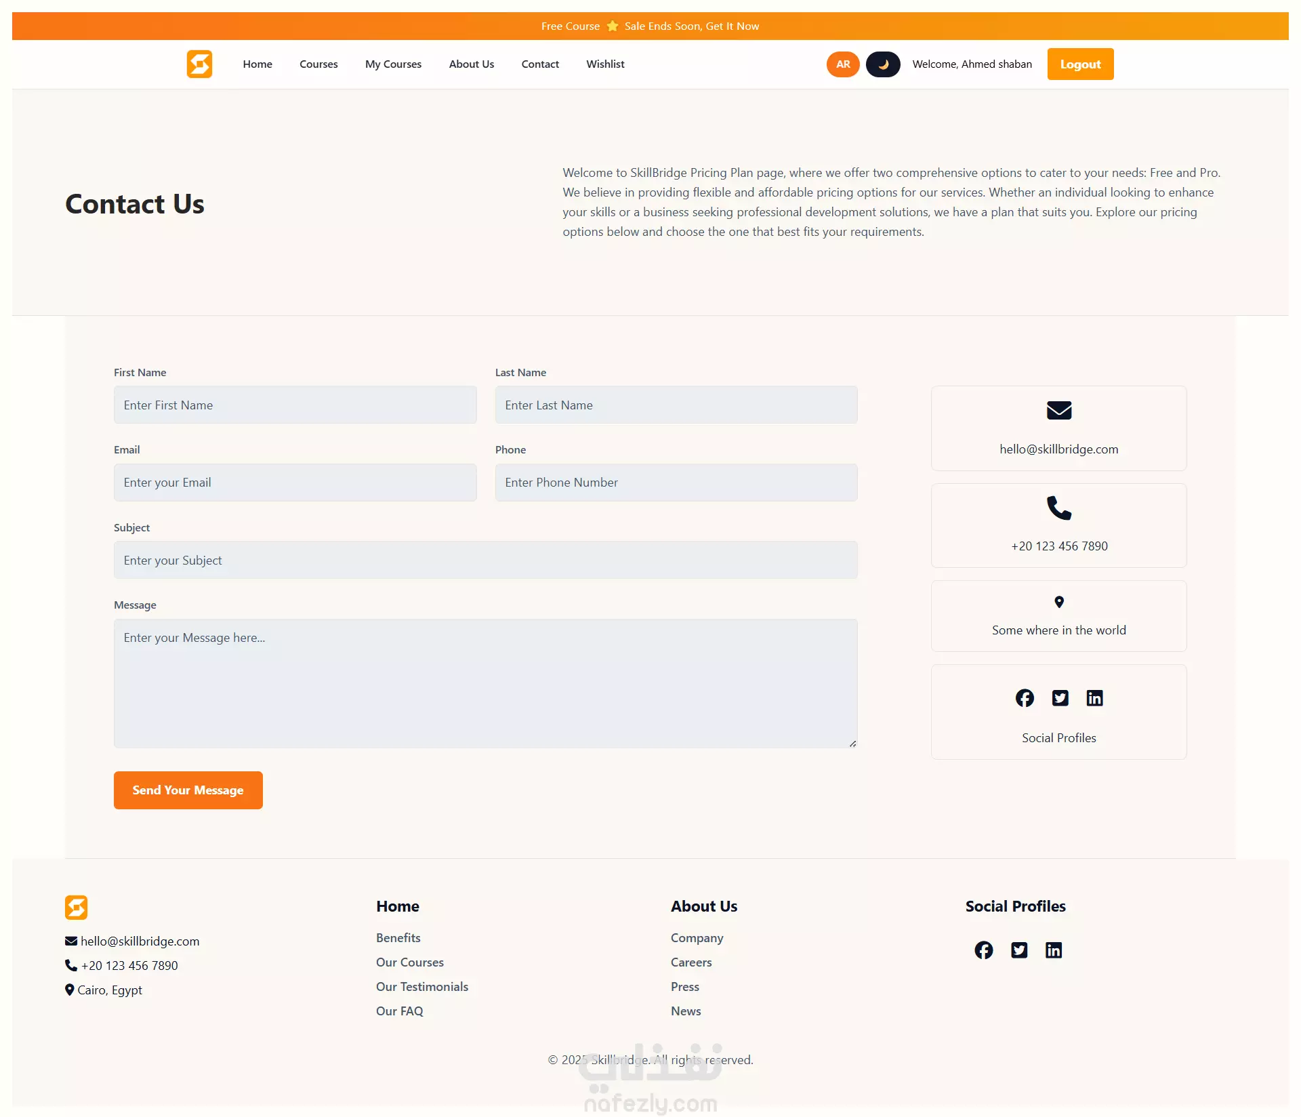Open the footer Facebook social profile
The width and height of the screenshot is (1301, 1117).
(983, 950)
